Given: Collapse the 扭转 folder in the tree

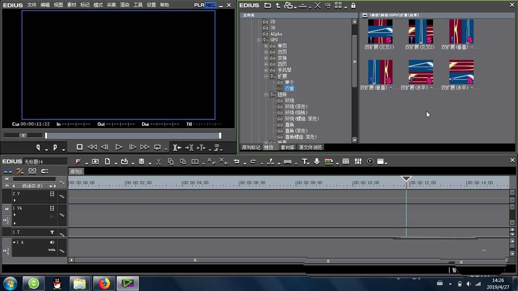Looking at the screenshot, I should click(266, 95).
